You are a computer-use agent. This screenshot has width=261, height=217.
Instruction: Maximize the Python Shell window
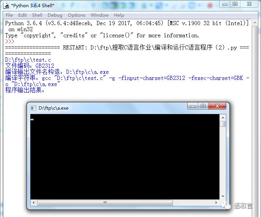click(x=235, y=4)
